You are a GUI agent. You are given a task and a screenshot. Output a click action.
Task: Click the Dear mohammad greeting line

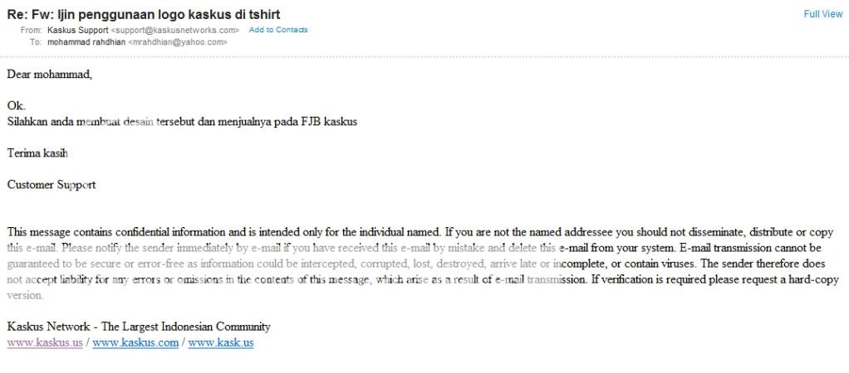coord(49,75)
